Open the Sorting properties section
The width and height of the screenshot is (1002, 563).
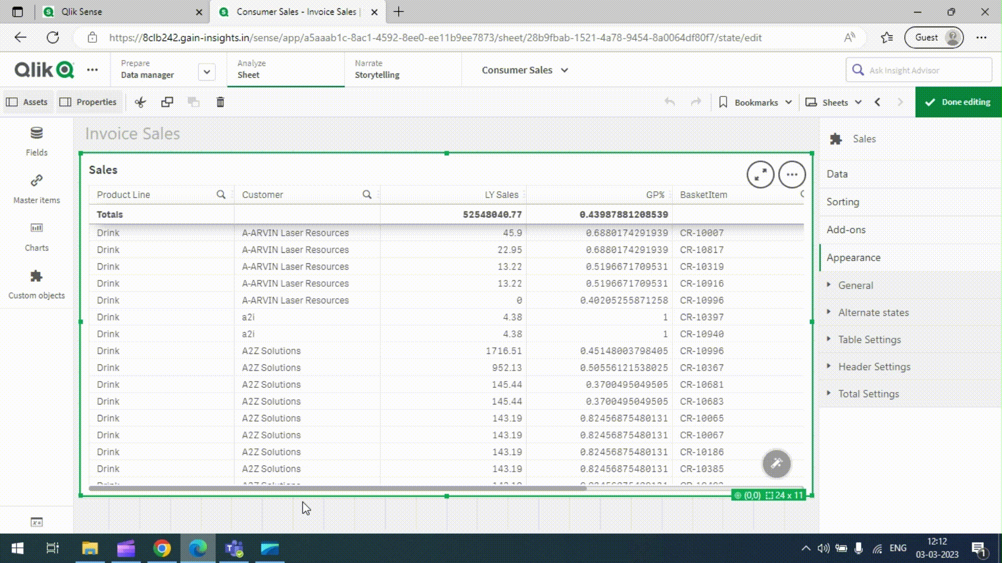(x=911, y=202)
